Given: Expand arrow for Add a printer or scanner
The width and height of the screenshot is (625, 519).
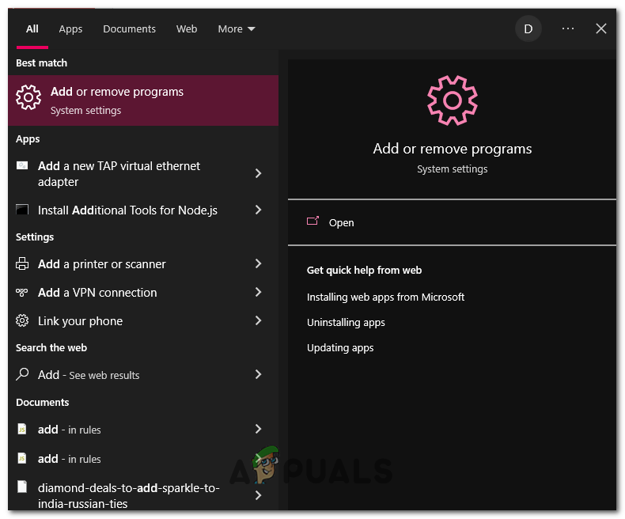Looking at the screenshot, I should click(x=258, y=263).
